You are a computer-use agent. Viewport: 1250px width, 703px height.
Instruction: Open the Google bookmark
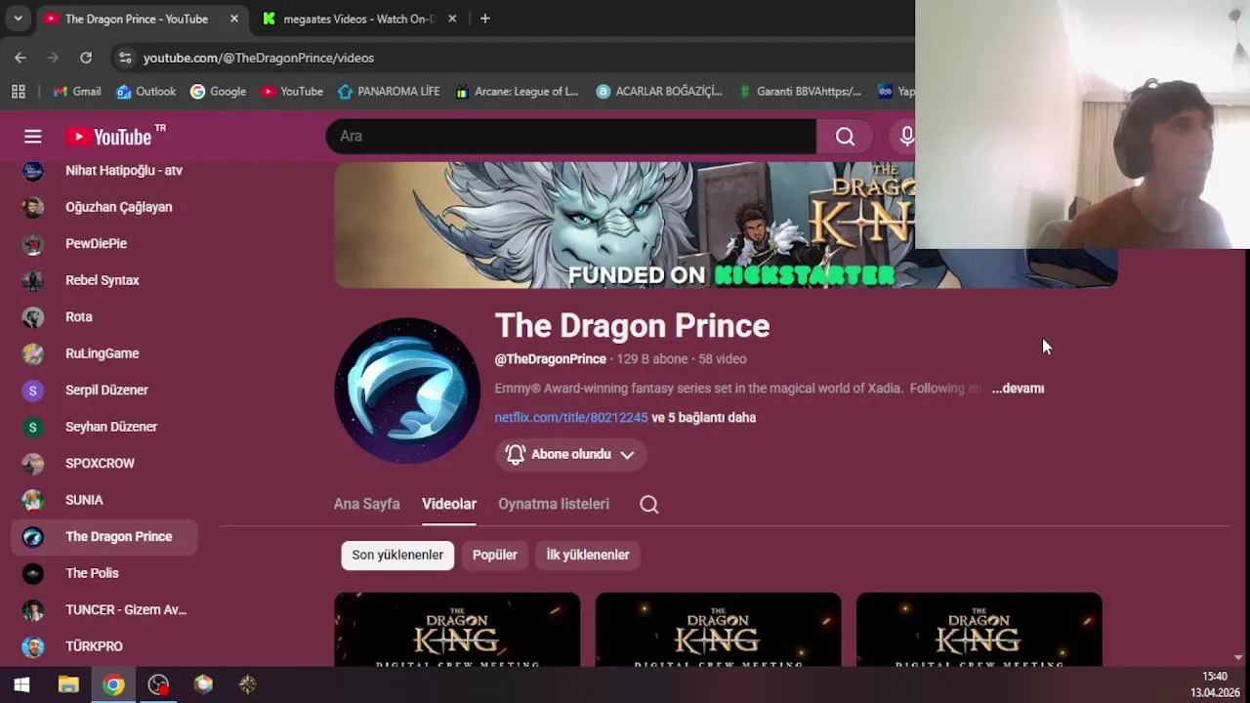(x=219, y=91)
